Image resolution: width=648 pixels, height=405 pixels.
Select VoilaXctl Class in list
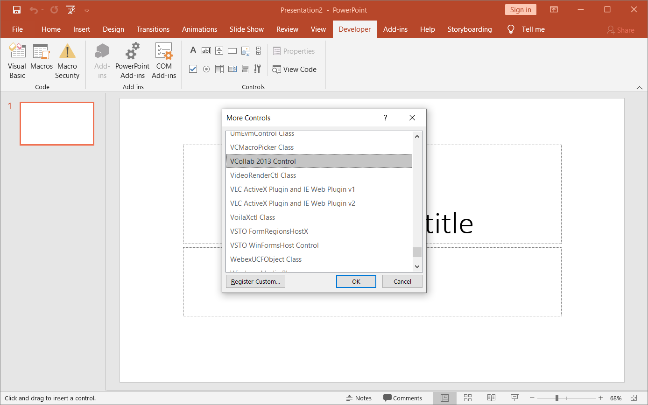click(x=319, y=217)
